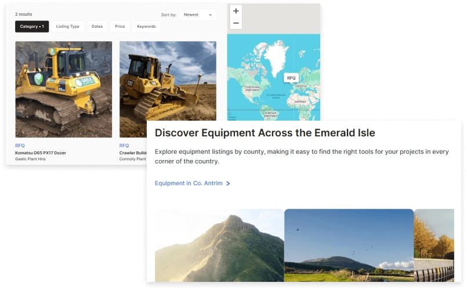Viewport: 467px width, 290px height.
Task: Select the blue sky hill county image
Action: [349, 245]
